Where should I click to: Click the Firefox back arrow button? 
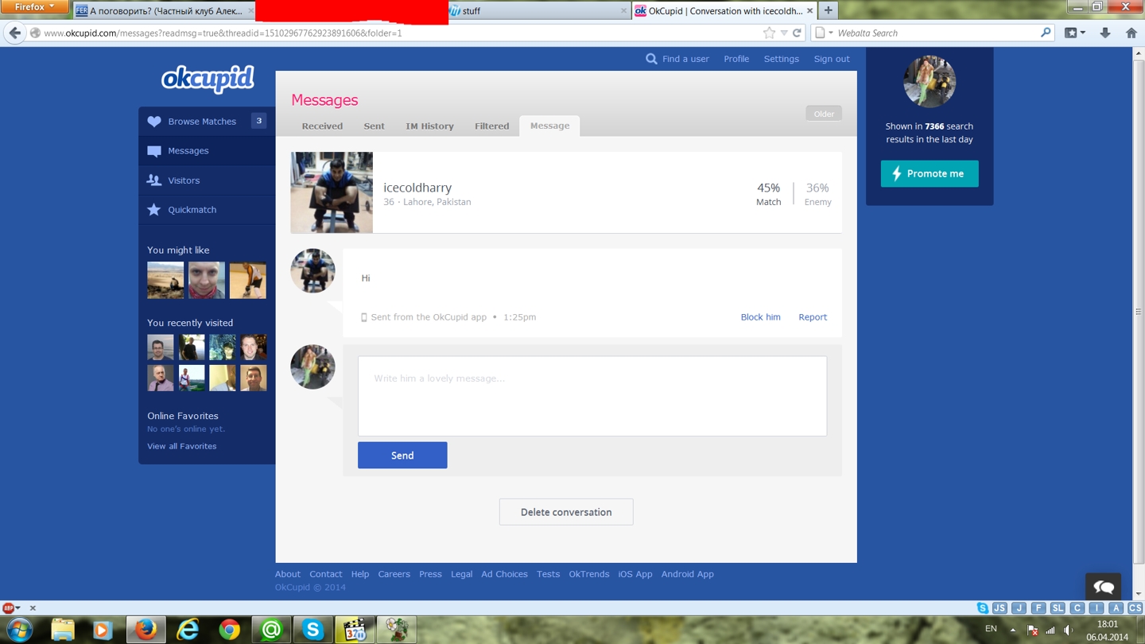[14, 33]
